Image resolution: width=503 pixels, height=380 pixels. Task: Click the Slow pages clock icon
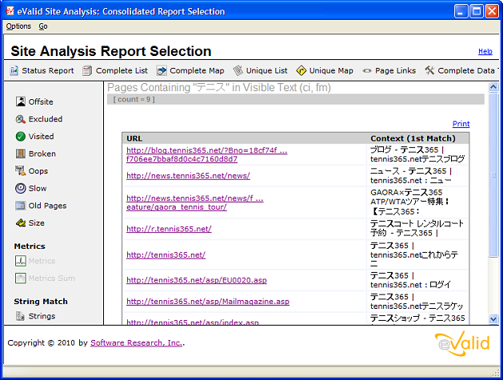21,188
